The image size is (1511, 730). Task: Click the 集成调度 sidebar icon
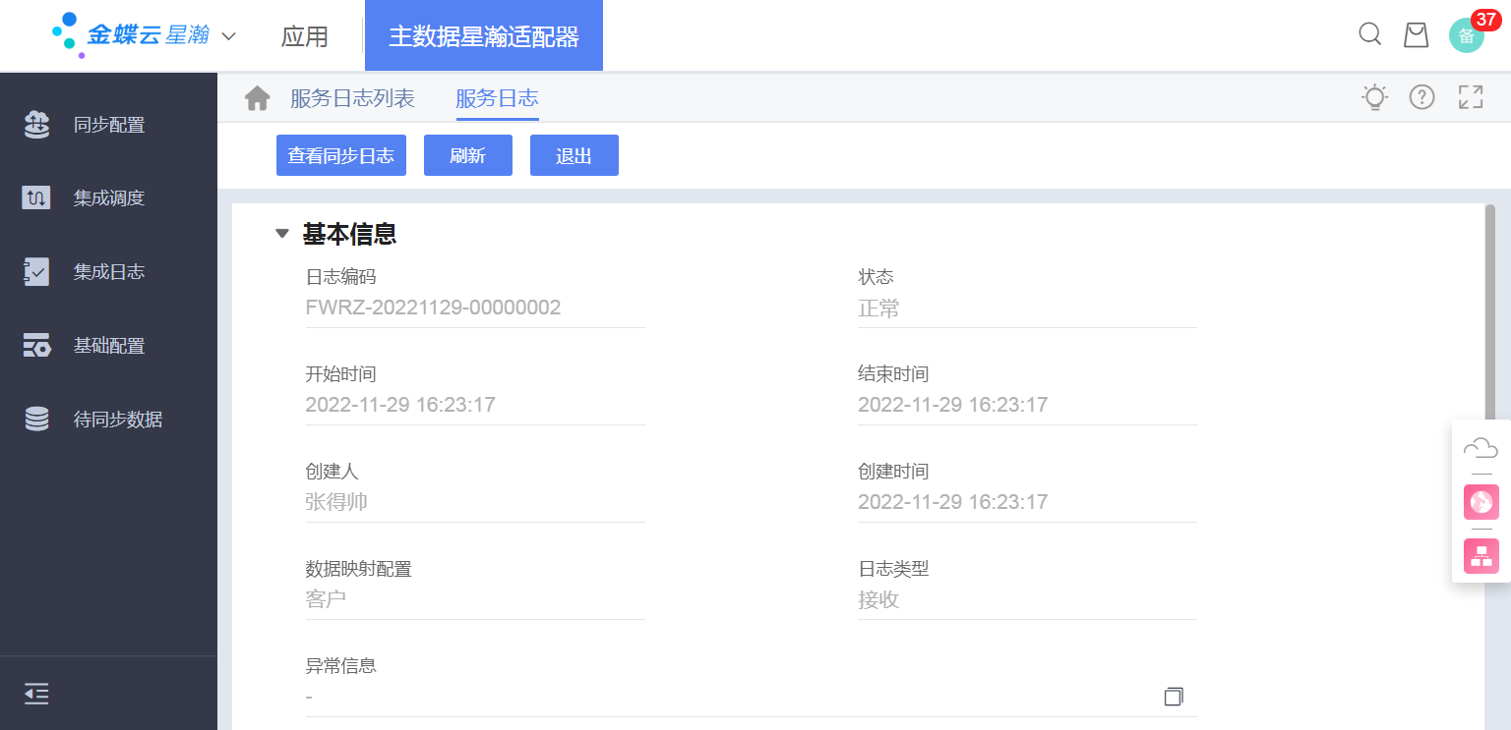click(36, 197)
